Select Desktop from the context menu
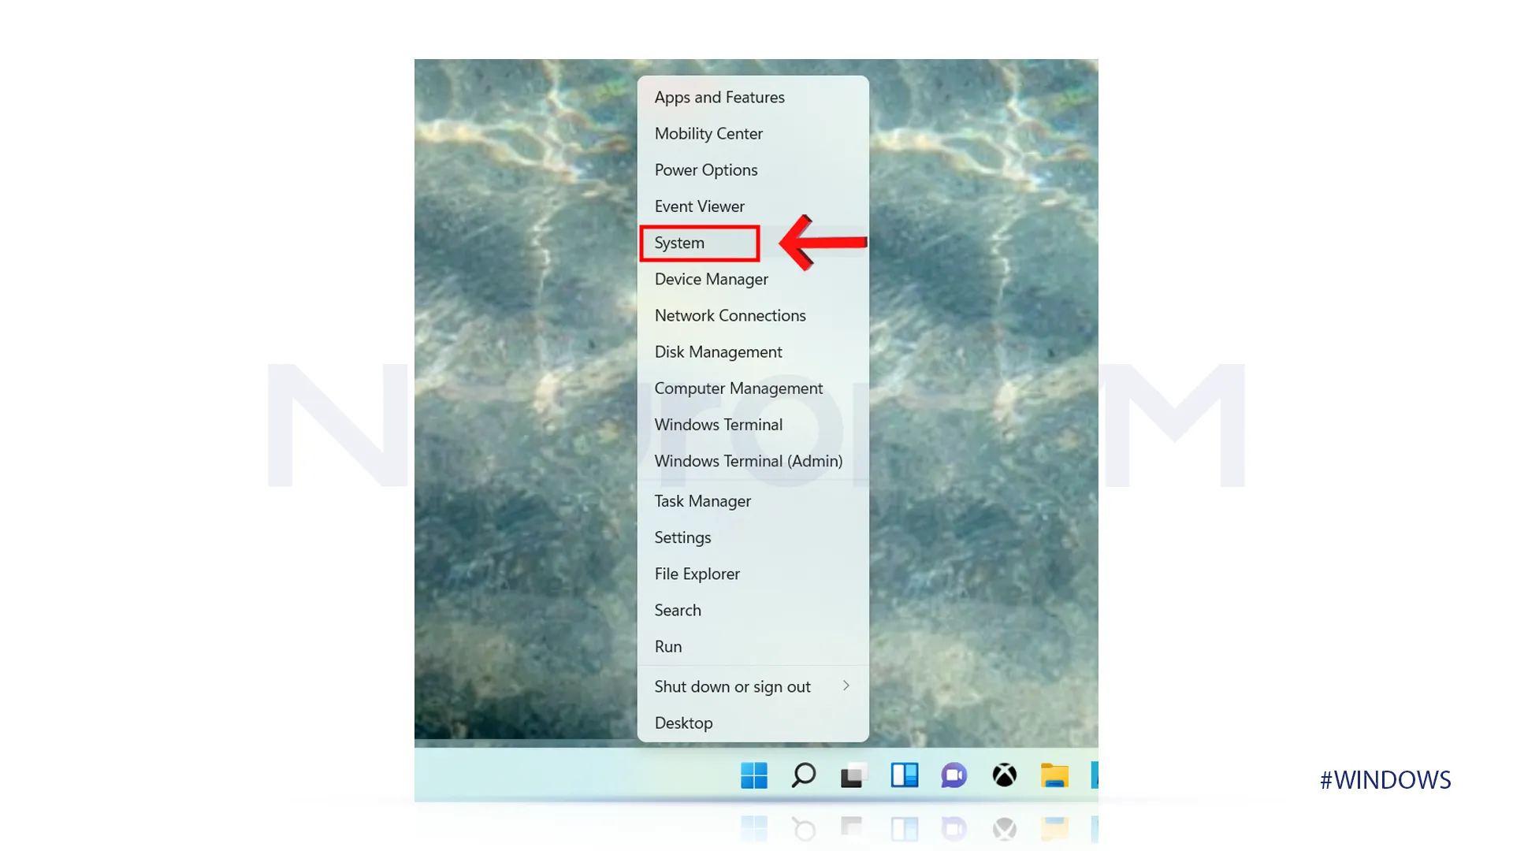Image resolution: width=1513 pixels, height=851 pixels. [684, 722]
